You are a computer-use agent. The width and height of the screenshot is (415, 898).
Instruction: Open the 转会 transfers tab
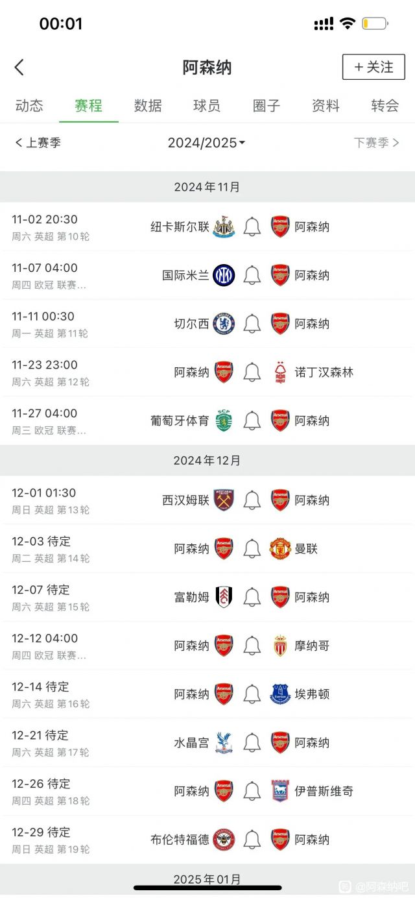385,105
